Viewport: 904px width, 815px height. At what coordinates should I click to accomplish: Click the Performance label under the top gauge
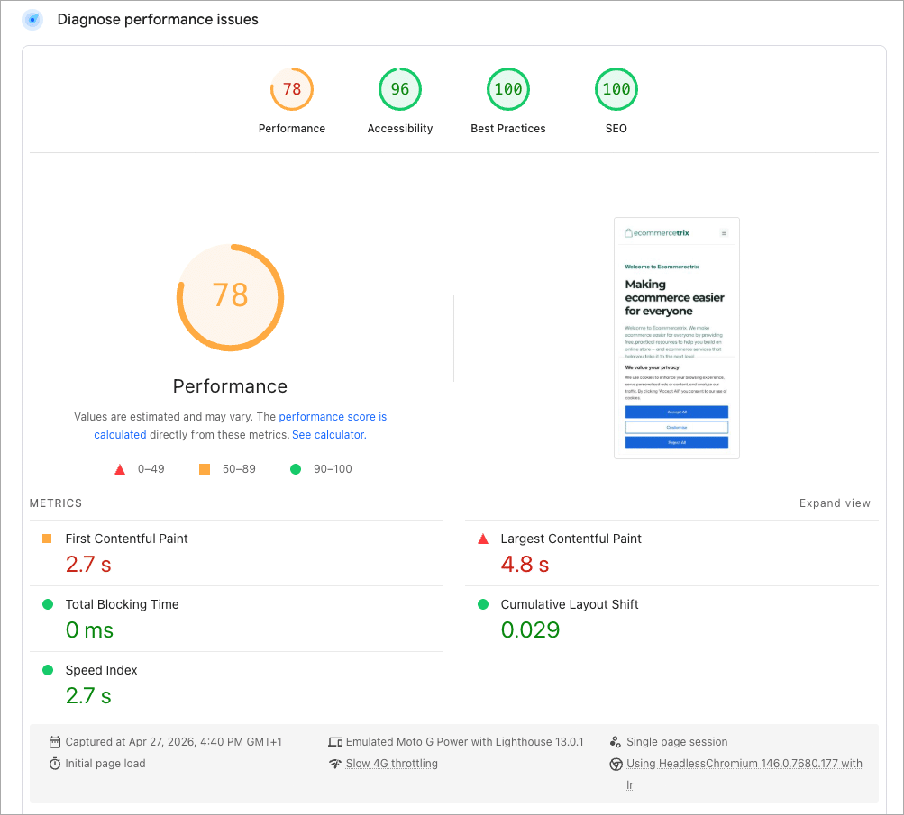(292, 129)
